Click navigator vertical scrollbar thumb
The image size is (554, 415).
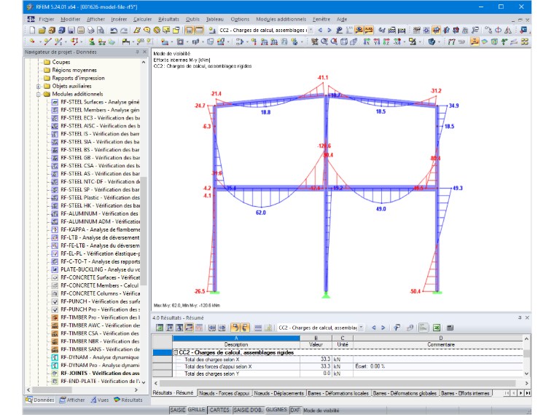coord(144,231)
